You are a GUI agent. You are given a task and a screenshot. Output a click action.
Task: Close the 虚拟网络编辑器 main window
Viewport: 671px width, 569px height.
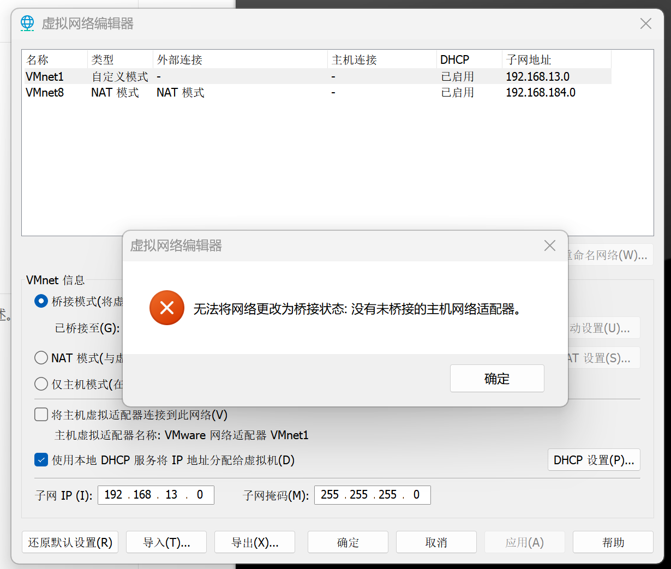point(646,23)
